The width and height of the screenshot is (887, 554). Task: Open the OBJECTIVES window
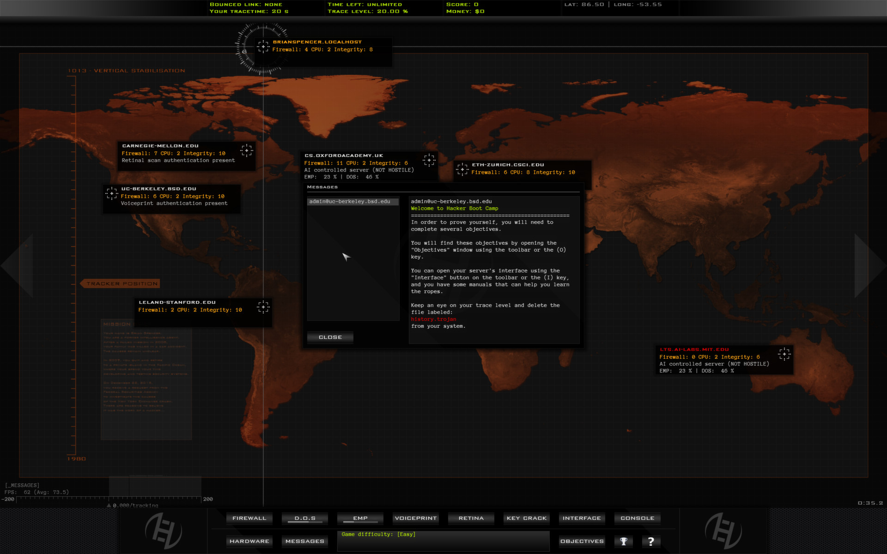tap(582, 541)
